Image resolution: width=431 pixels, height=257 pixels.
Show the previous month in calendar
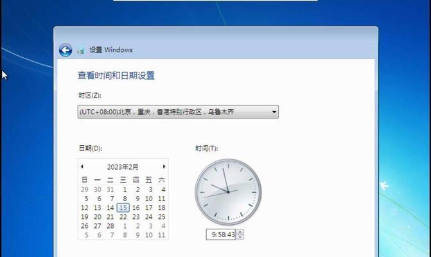pos(82,166)
